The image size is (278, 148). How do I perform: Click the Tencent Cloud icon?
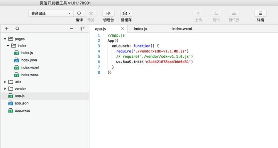(234, 13)
